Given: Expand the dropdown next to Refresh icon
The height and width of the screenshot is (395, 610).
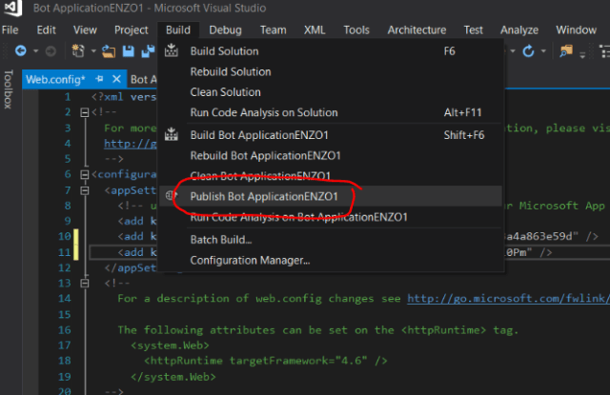Looking at the screenshot, I should [543, 50].
